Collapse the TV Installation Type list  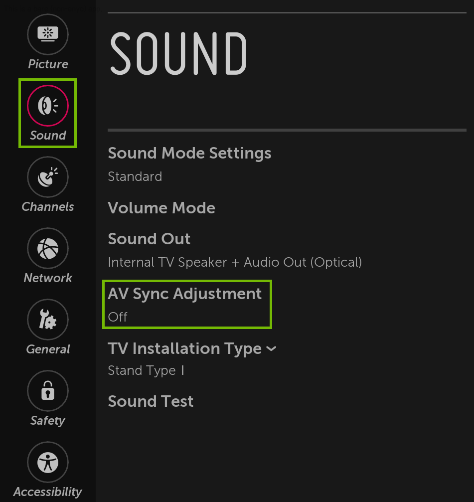[271, 348]
